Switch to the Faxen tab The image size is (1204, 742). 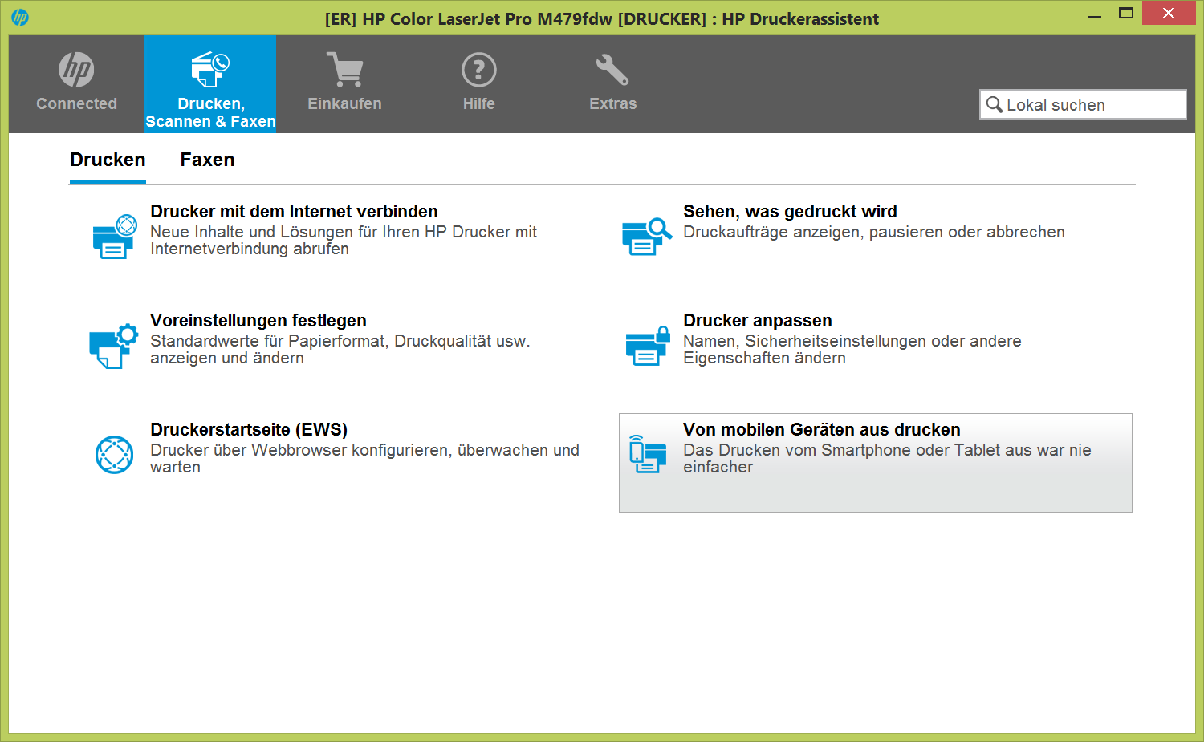[x=207, y=160]
